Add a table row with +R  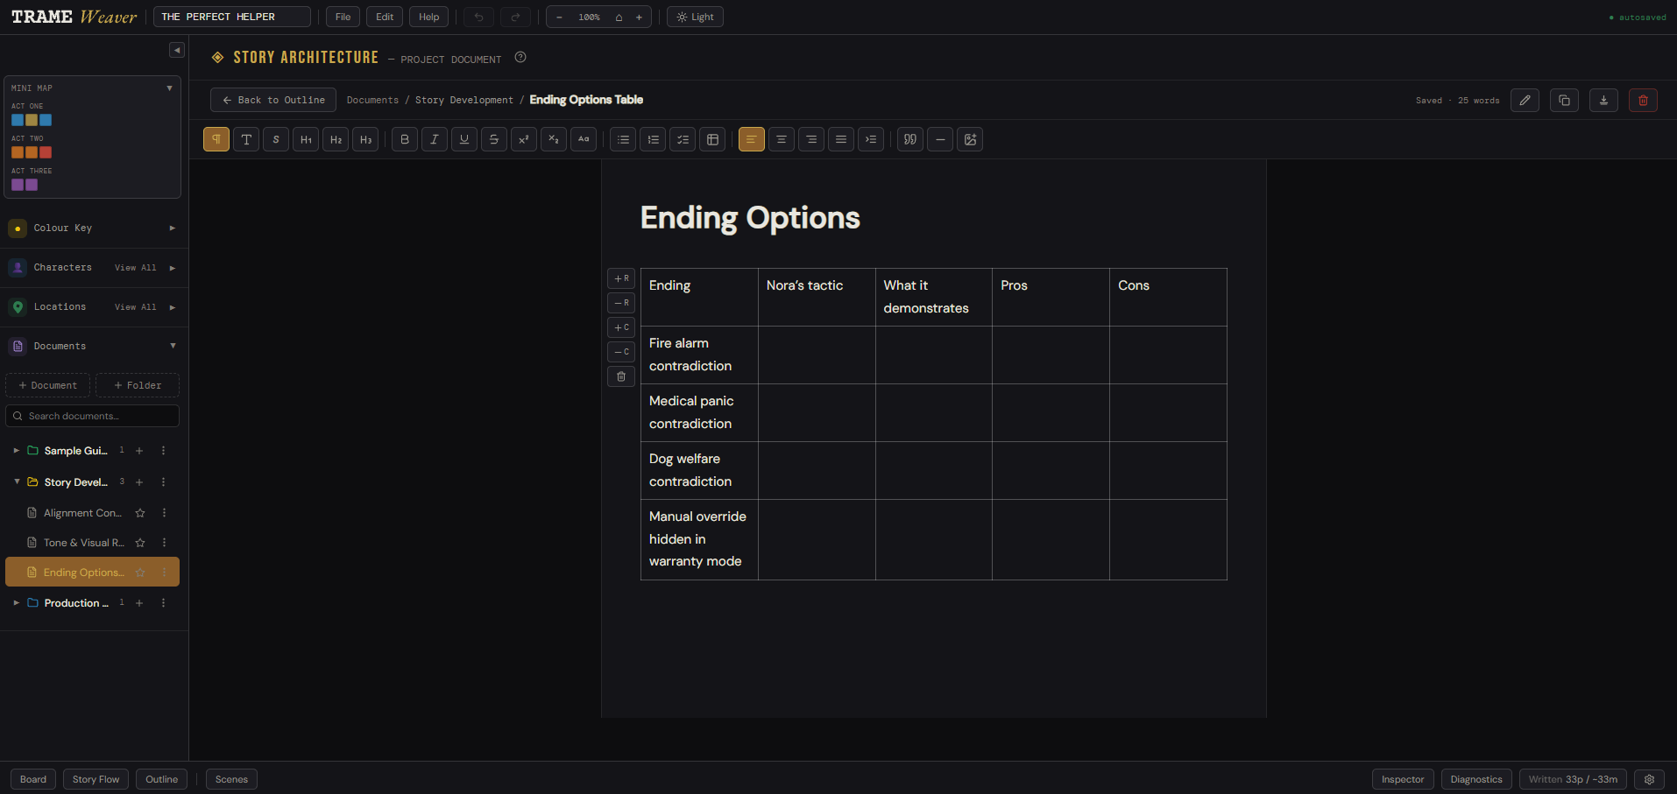(x=621, y=278)
